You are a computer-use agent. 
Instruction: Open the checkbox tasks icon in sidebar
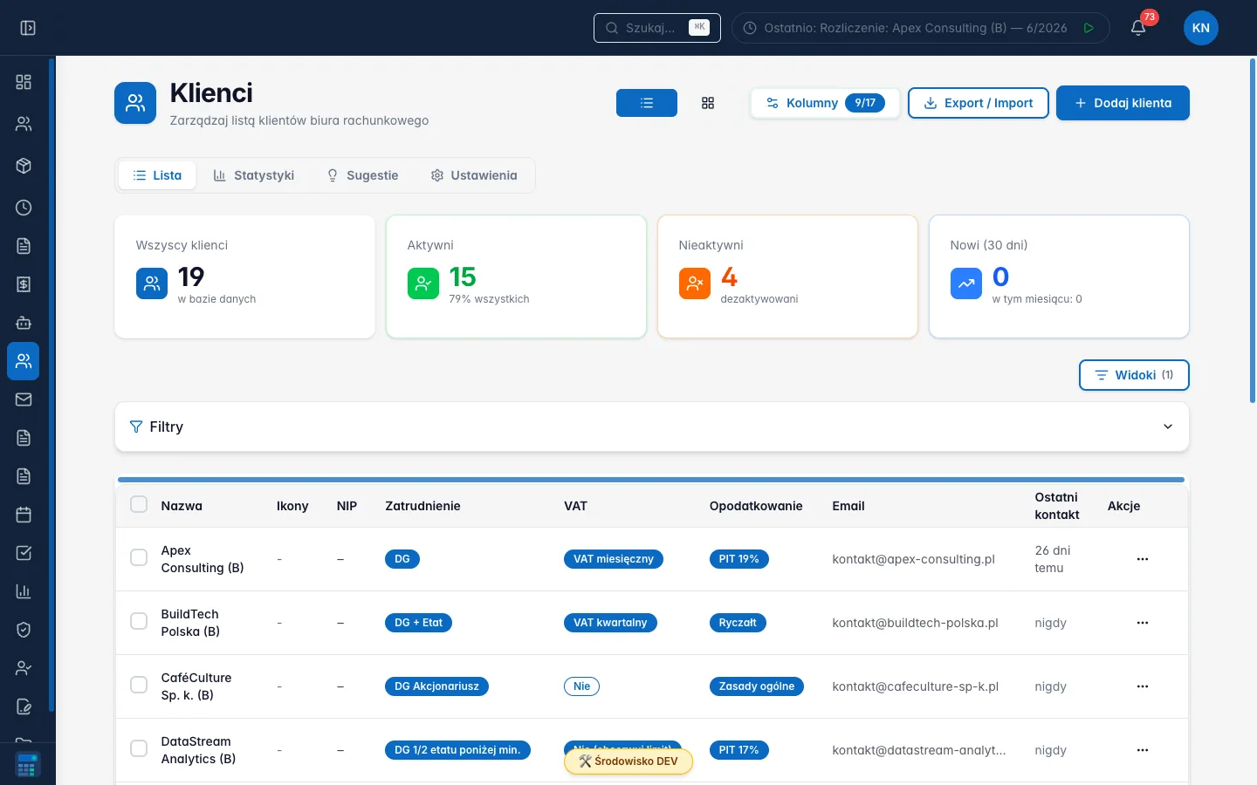pyautogui.click(x=24, y=553)
